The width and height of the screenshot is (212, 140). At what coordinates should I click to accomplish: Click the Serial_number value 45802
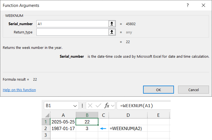click(131, 24)
